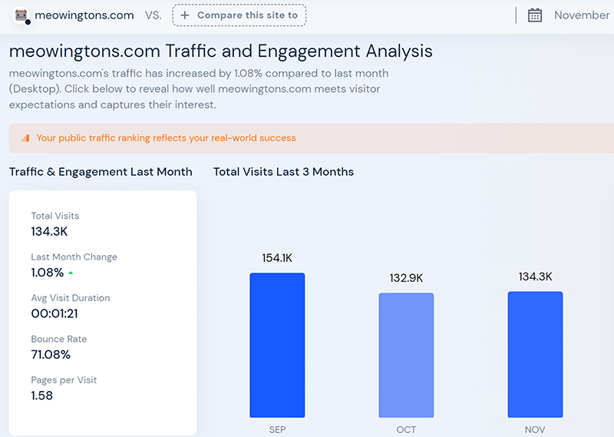Click the green Last Month Change arrow
The image size is (614, 437).
click(x=71, y=273)
